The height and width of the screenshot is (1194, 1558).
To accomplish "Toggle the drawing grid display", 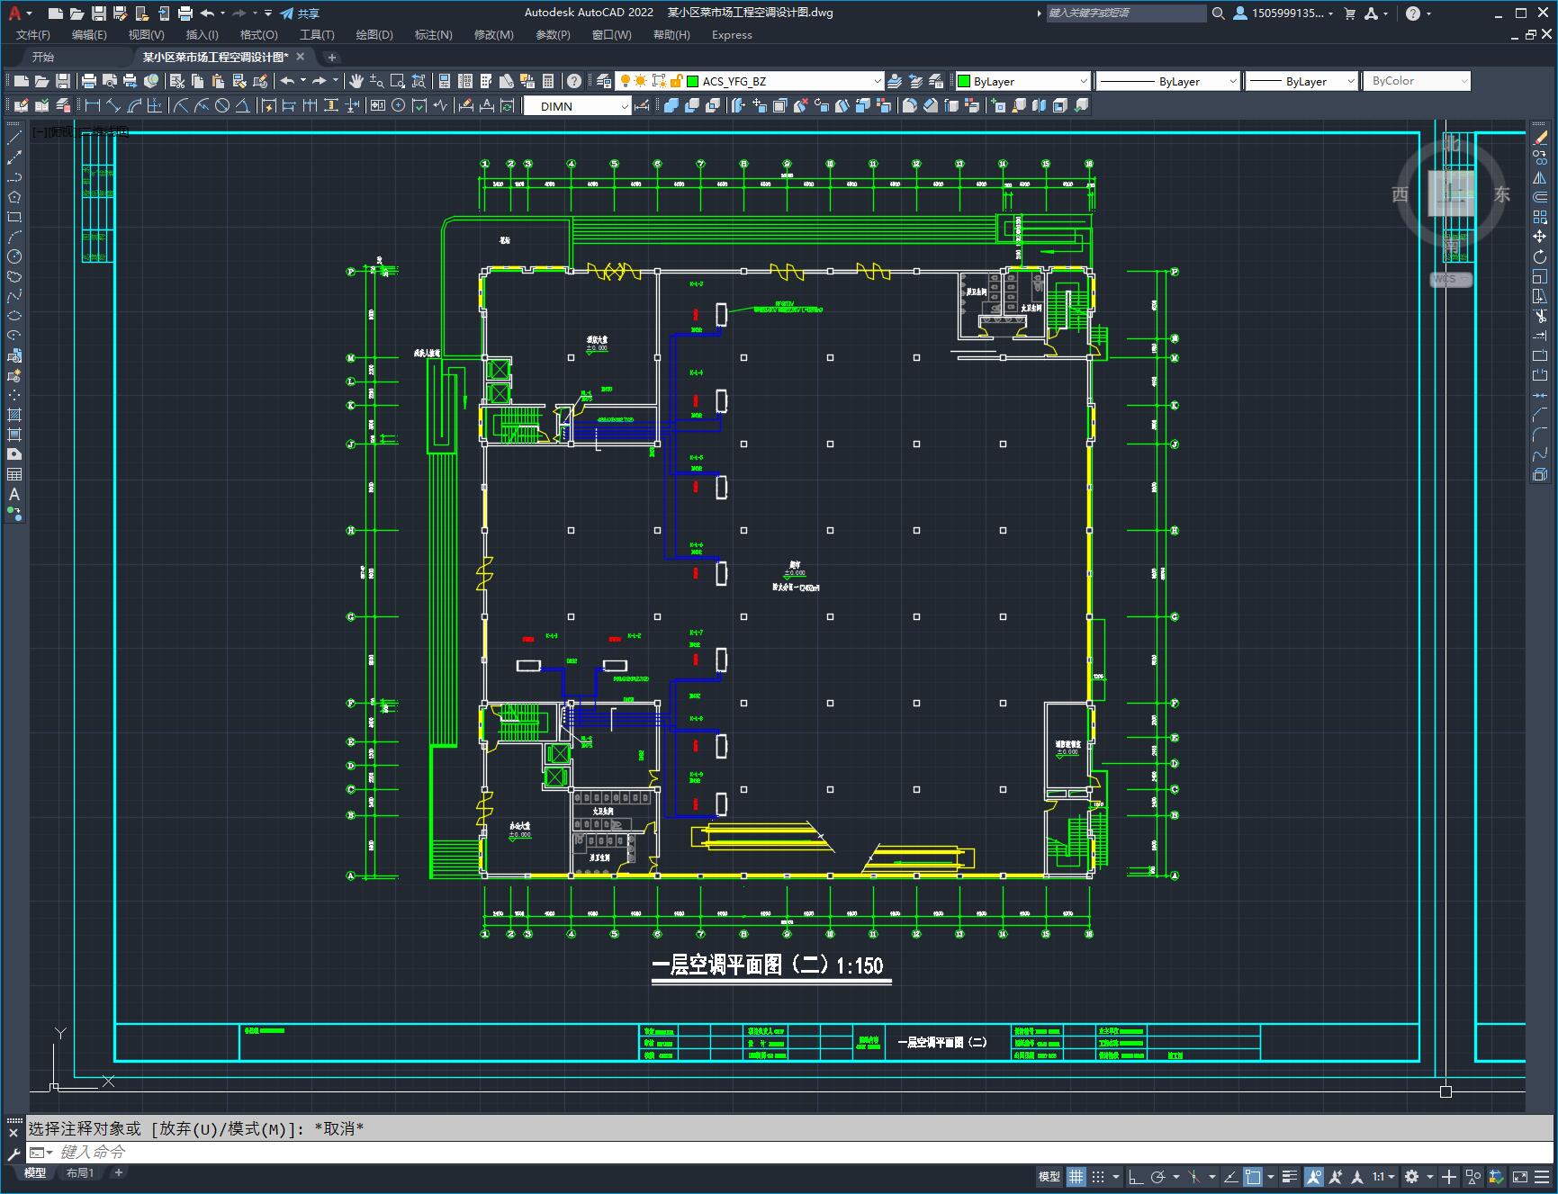I will point(1076,1177).
